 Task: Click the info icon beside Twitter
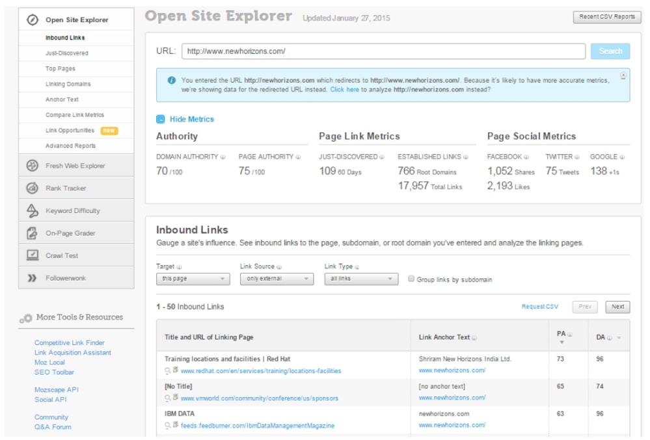(x=577, y=157)
